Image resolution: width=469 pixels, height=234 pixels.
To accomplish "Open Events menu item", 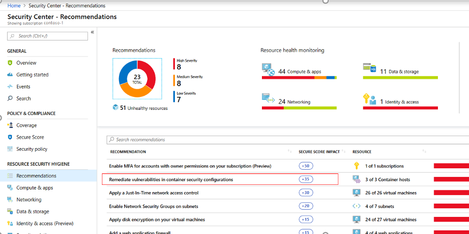I will (23, 87).
